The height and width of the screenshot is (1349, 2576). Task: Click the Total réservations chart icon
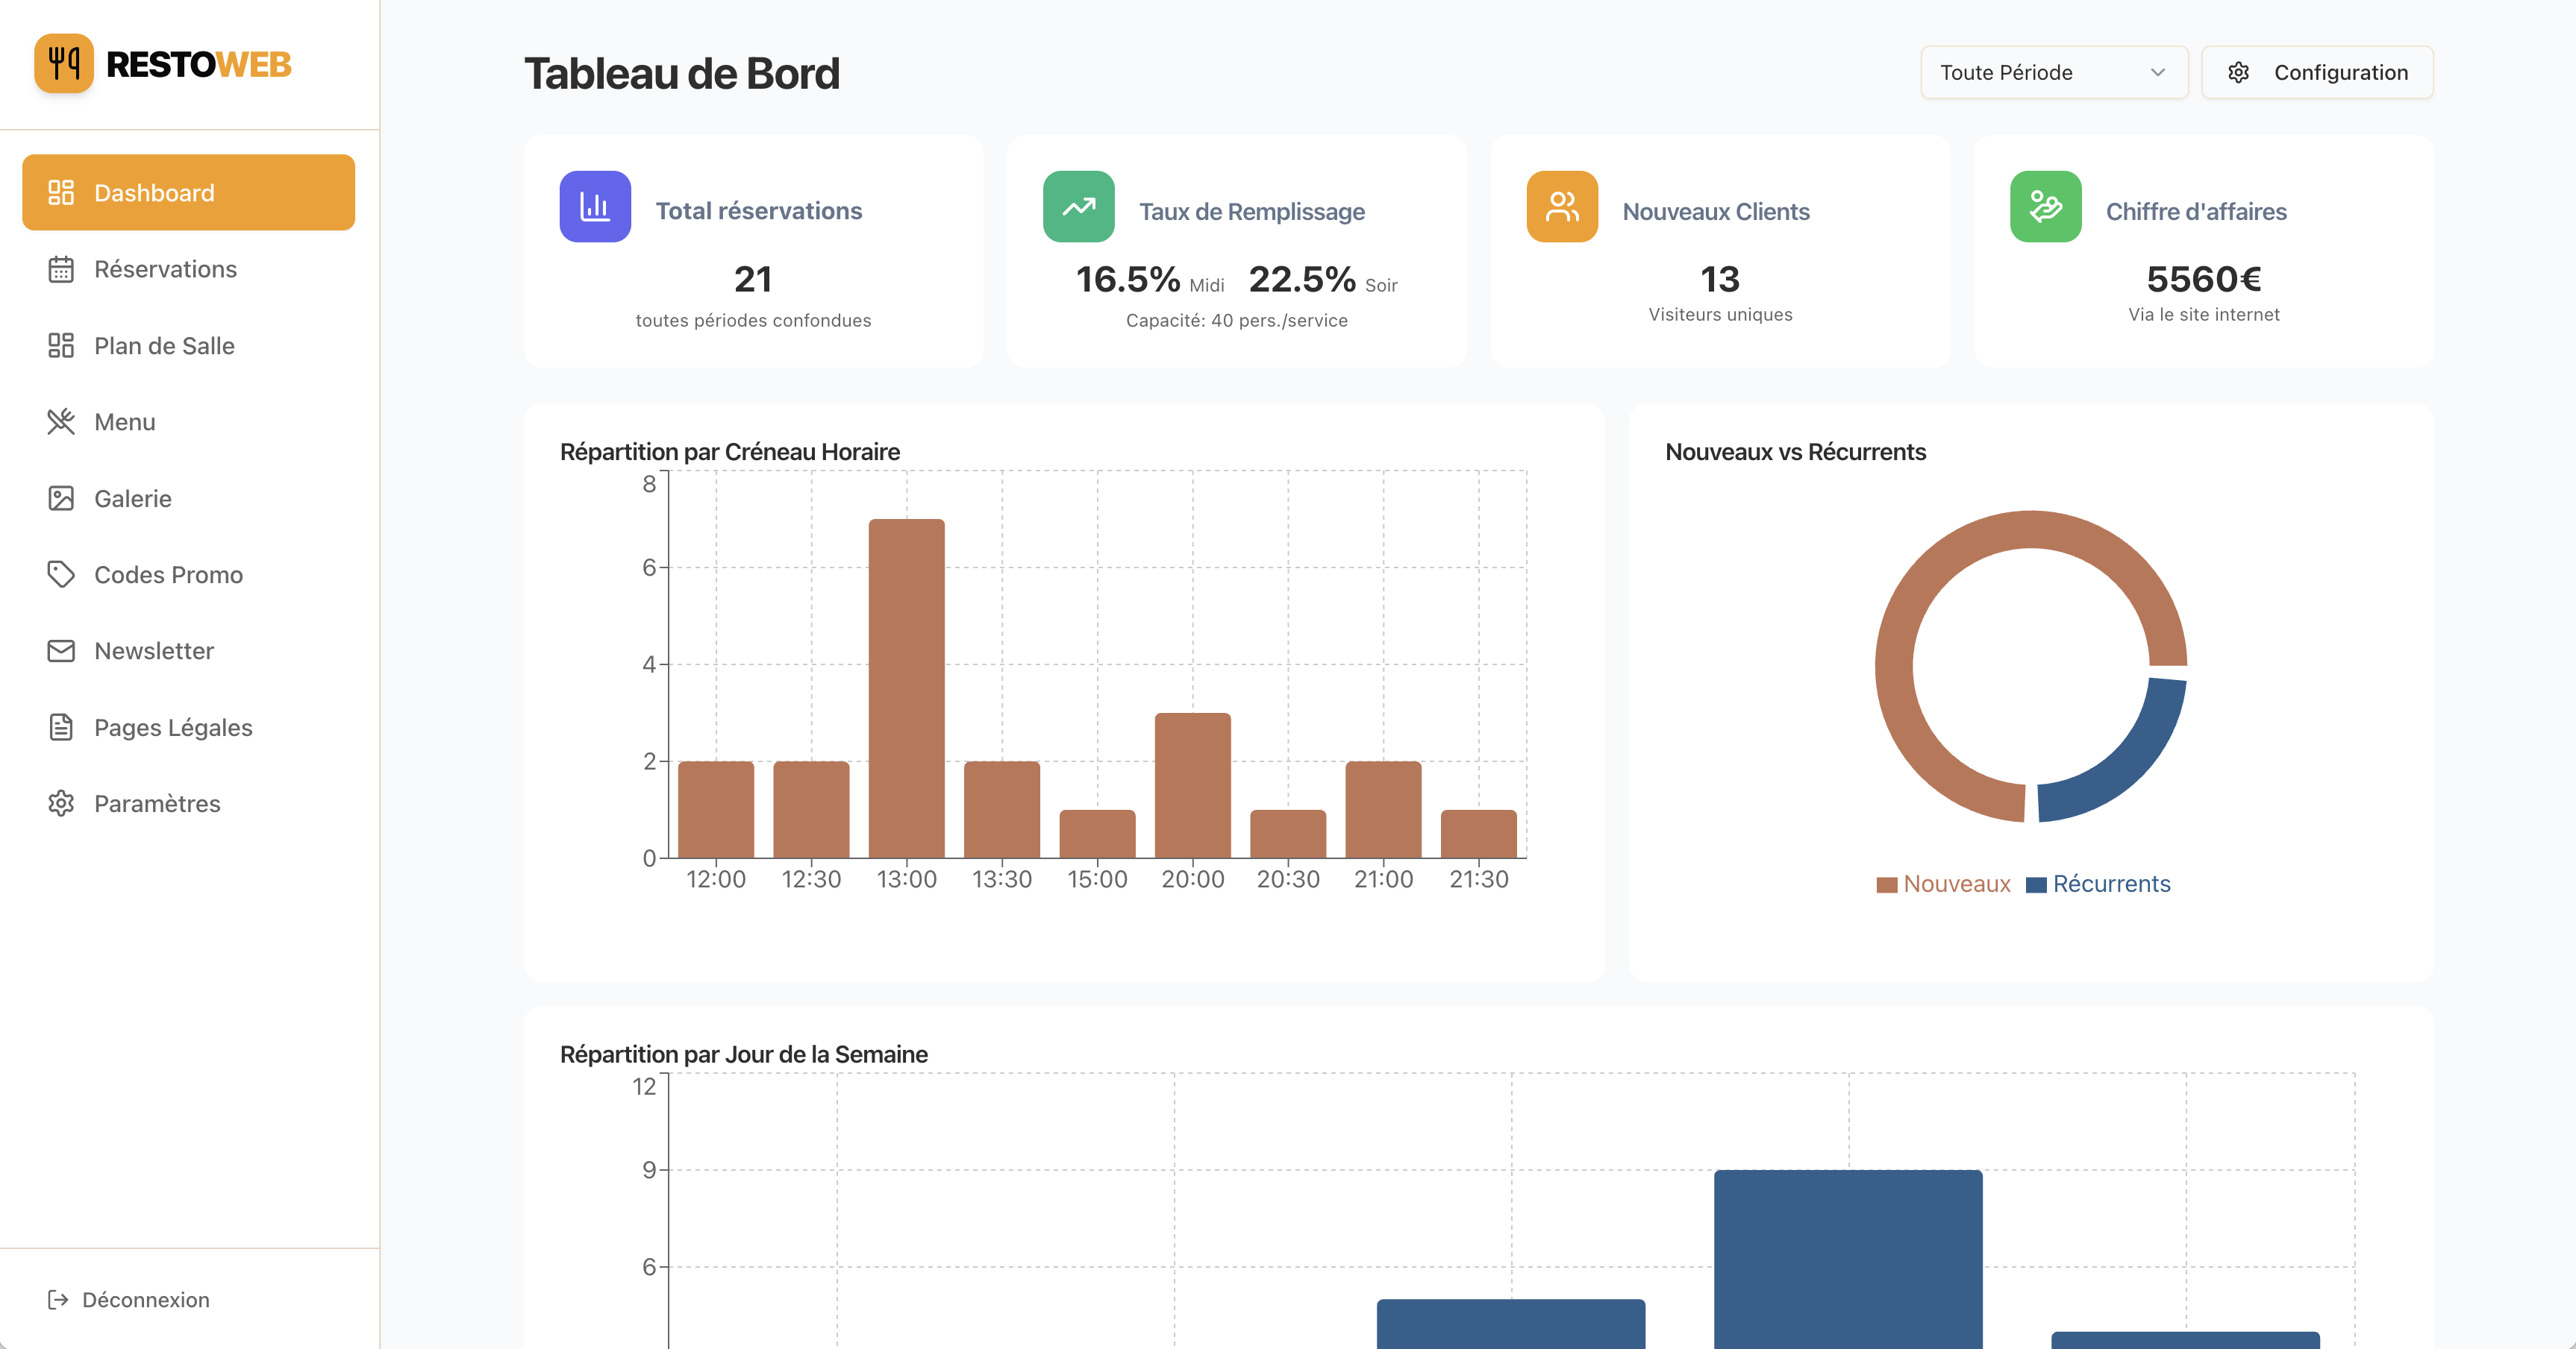595,207
